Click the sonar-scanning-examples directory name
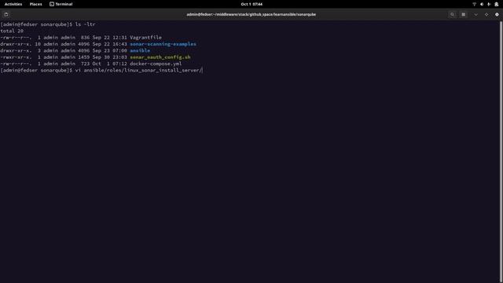The height and width of the screenshot is (283, 503). tap(163, 44)
